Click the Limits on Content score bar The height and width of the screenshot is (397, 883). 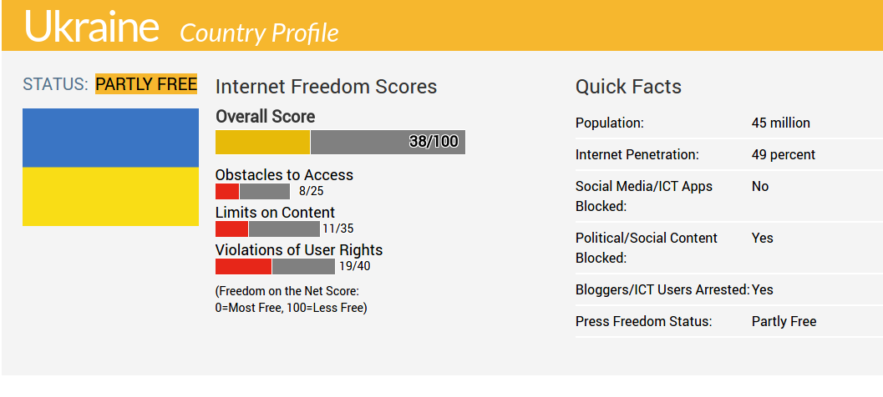click(x=267, y=229)
